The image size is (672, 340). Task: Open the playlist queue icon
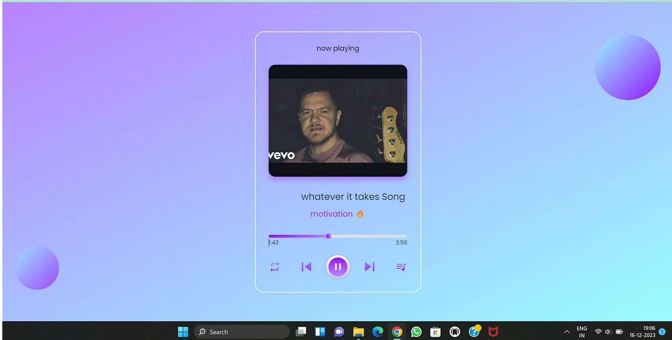click(401, 267)
